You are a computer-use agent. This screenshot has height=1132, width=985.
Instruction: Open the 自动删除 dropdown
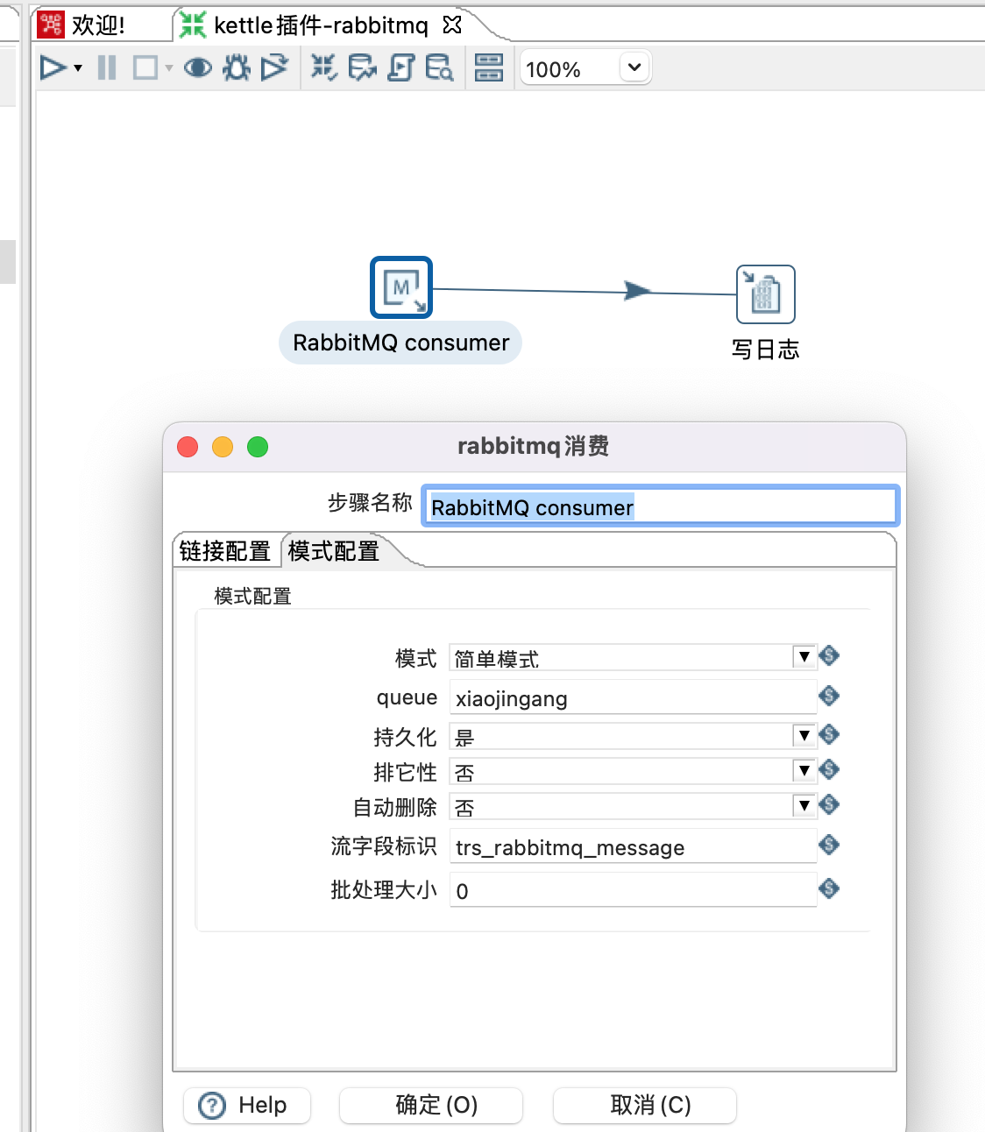(804, 805)
